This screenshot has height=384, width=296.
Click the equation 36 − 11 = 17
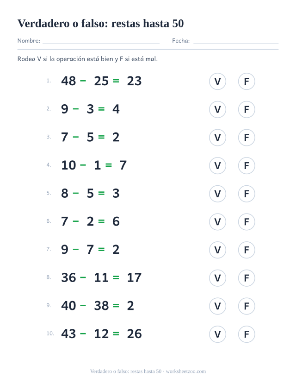(101, 278)
